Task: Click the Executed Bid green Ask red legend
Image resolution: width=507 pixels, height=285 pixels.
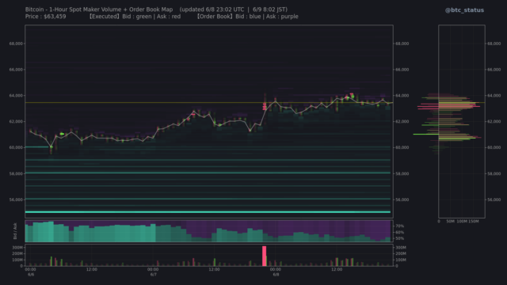Action: point(135,17)
